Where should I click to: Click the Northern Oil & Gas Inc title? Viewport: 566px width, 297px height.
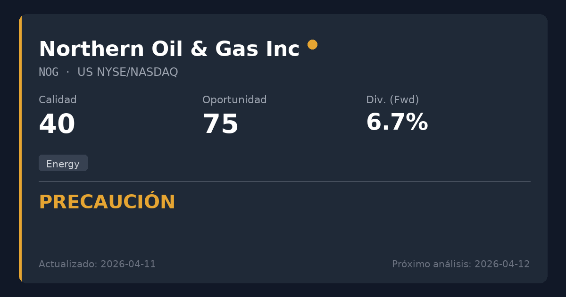coord(169,49)
